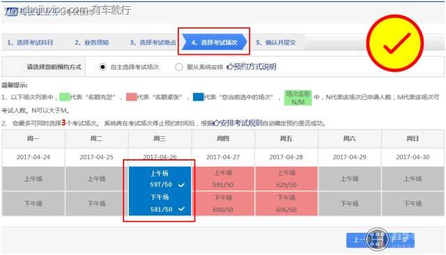Select 服从系统安排 radio option

click(179, 67)
